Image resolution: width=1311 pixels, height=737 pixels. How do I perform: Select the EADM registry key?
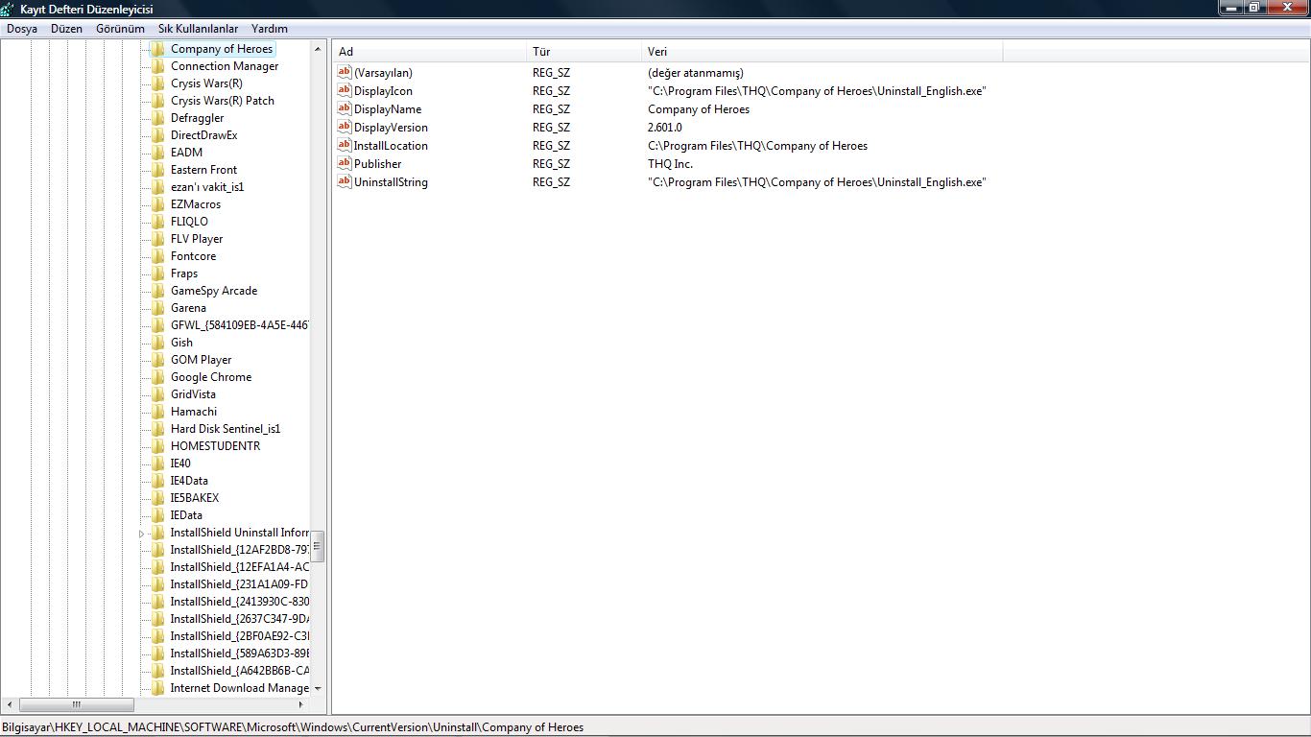(186, 153)
